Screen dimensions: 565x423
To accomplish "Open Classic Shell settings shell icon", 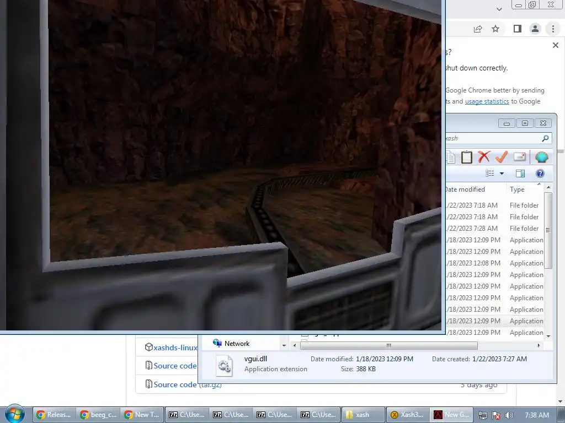I will point(542,157).
